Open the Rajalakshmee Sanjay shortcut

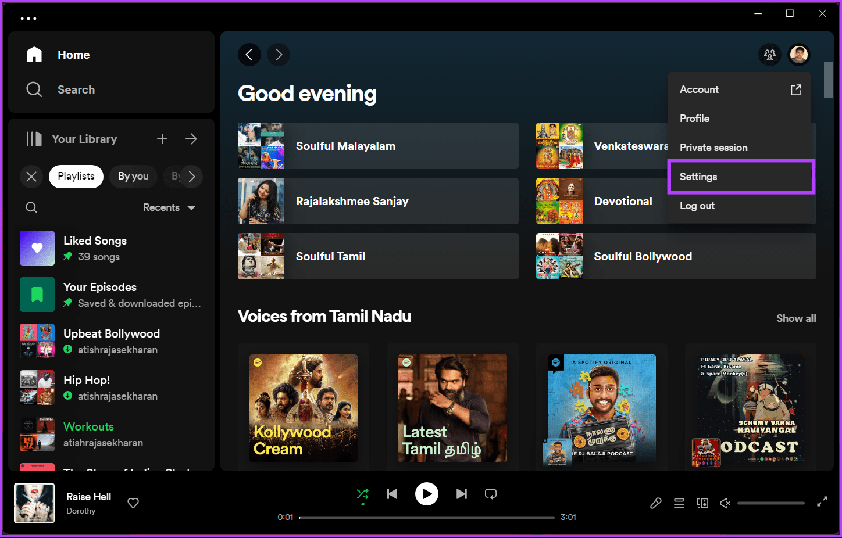378,201
